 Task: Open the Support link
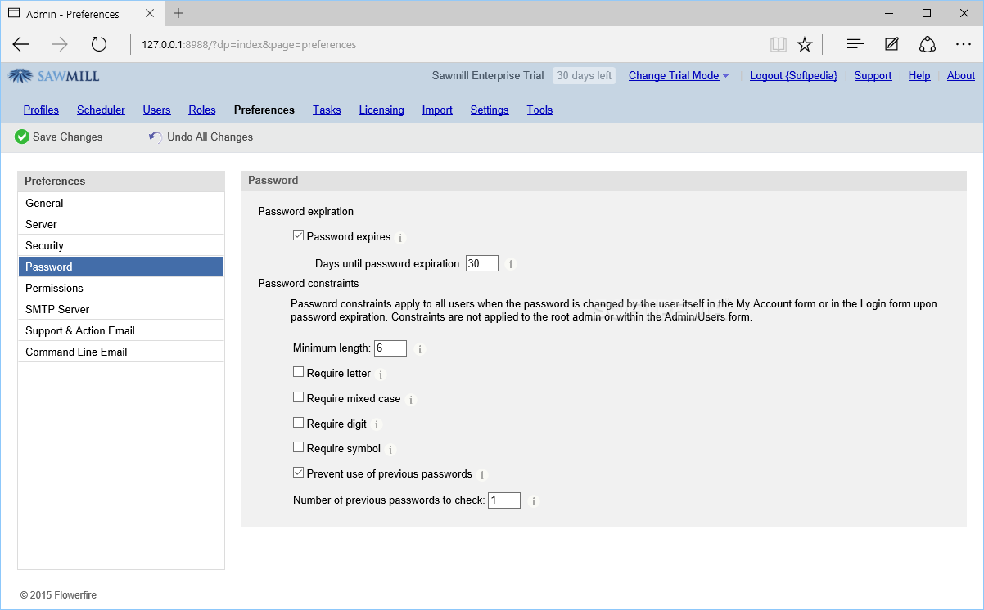pyautogui.click(x=873, y=75)
